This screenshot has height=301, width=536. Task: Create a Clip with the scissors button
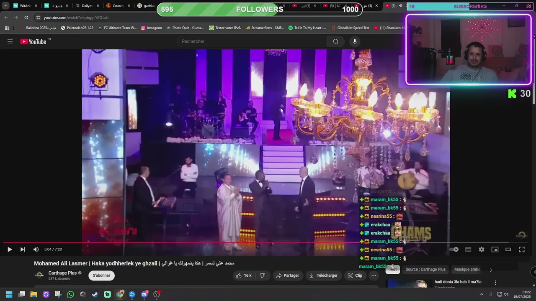coord(355,275)
